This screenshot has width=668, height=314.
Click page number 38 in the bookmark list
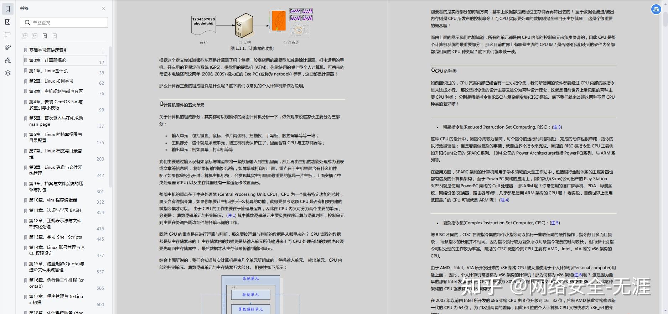pos(102,73)
